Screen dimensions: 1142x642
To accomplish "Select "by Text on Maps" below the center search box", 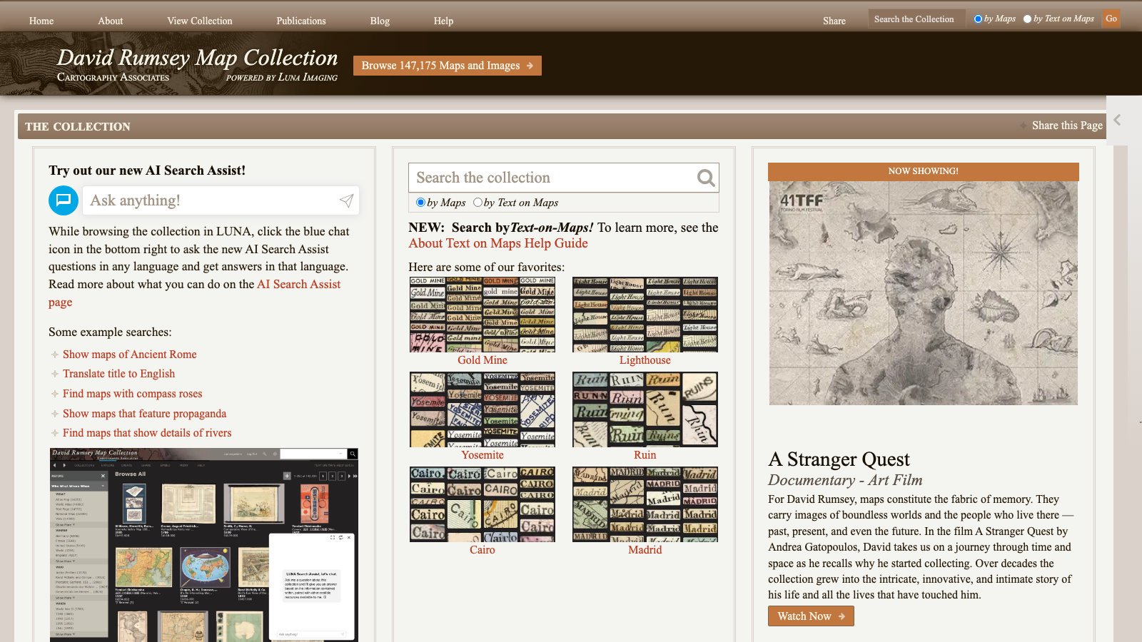I will (477, 203).
